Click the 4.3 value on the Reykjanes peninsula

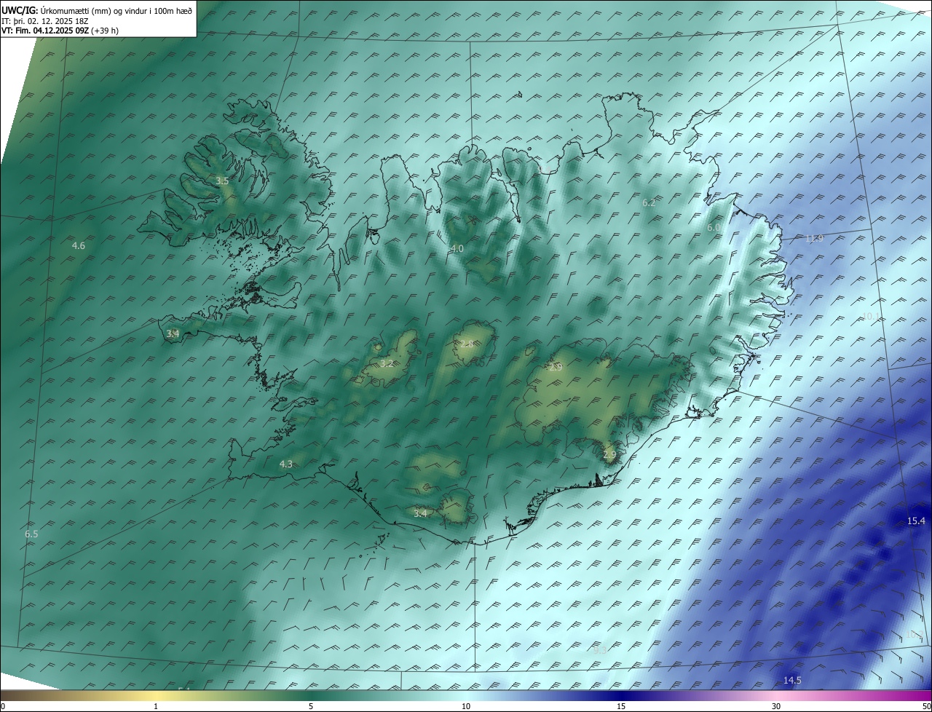pos(286,464)
